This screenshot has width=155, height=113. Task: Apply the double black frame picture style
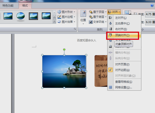(x=33, y=16)
